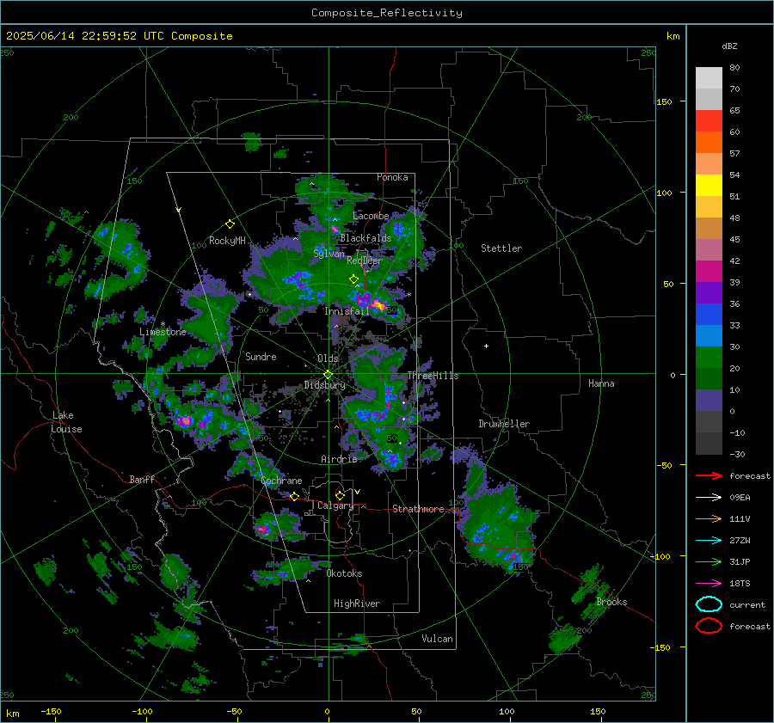Screen dimensions: 774x723
Task: Click the 'forecast' text beside the red ellipse
Action: pyautogui.click(x=750, y=626)
